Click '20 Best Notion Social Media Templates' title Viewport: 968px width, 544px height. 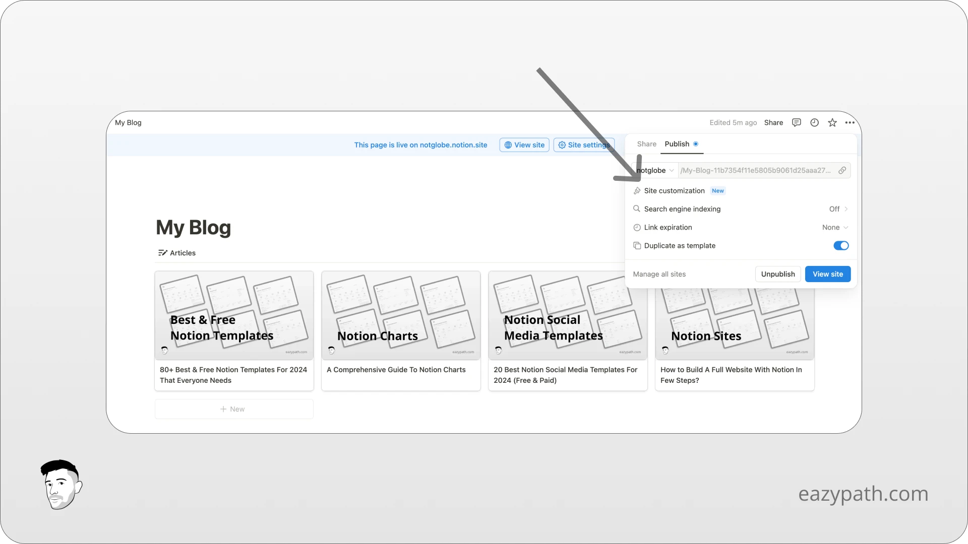pos(565,375)
